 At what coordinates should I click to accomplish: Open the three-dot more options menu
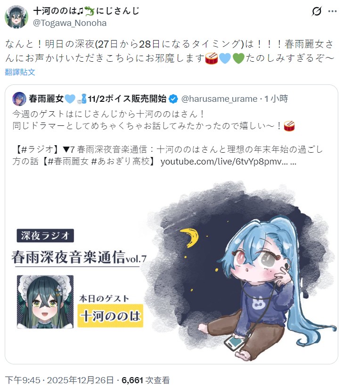[x=332, y=11]
